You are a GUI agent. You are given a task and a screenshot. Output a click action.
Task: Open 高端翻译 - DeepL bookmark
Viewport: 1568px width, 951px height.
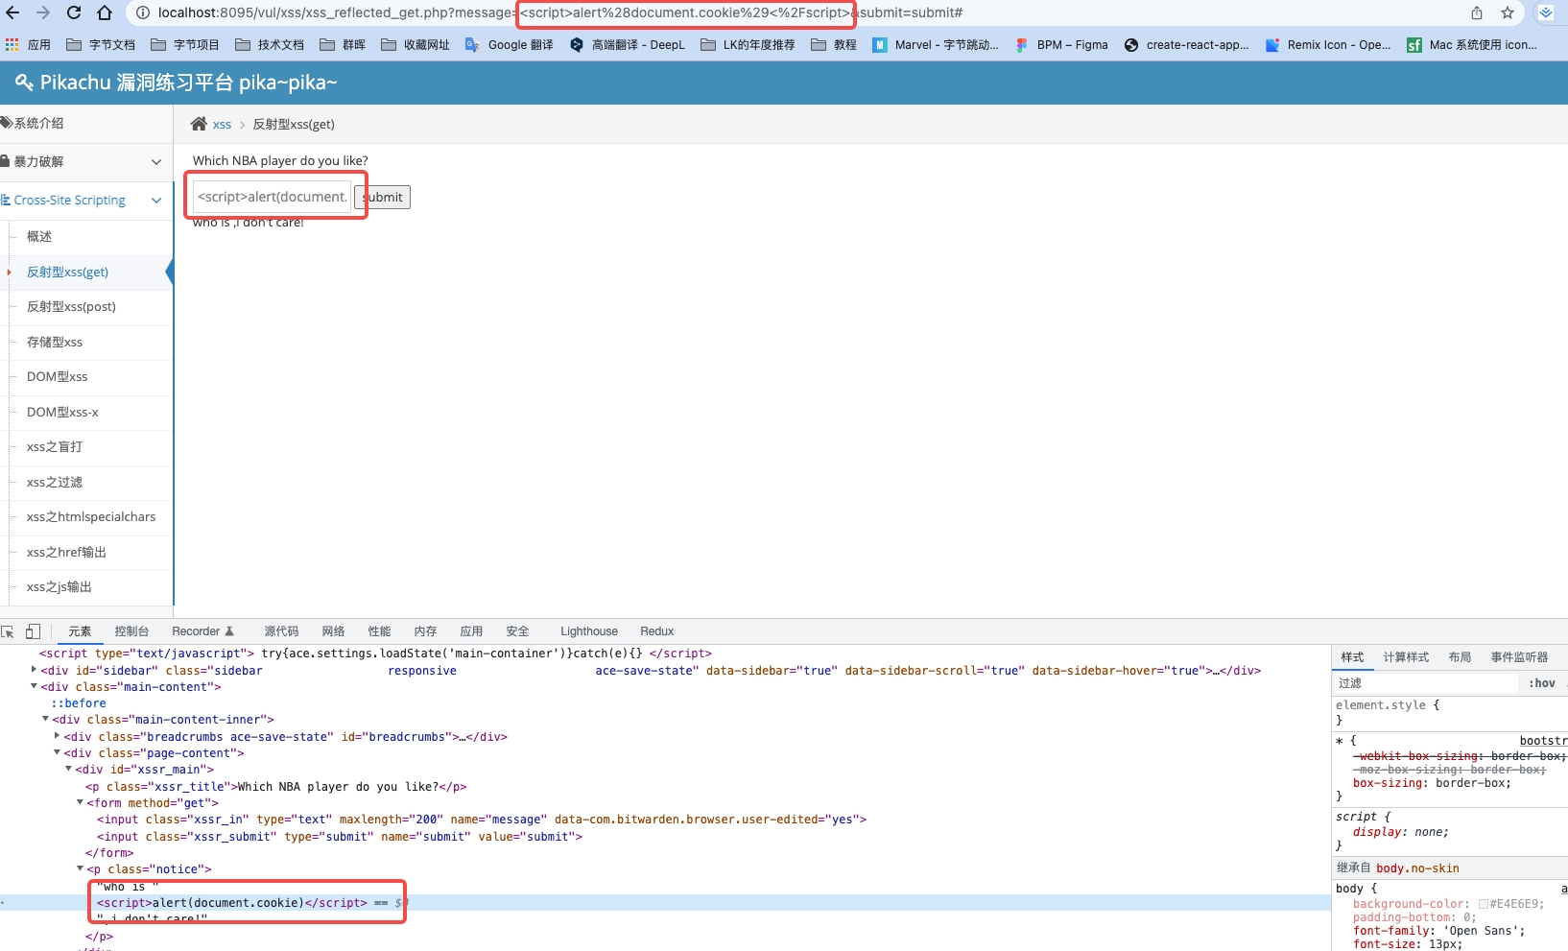point(628,44)
